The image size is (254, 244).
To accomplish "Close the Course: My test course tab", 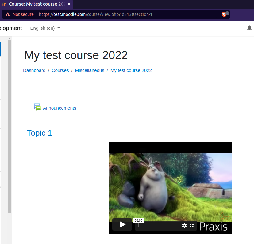I will [x=69, y=4].
